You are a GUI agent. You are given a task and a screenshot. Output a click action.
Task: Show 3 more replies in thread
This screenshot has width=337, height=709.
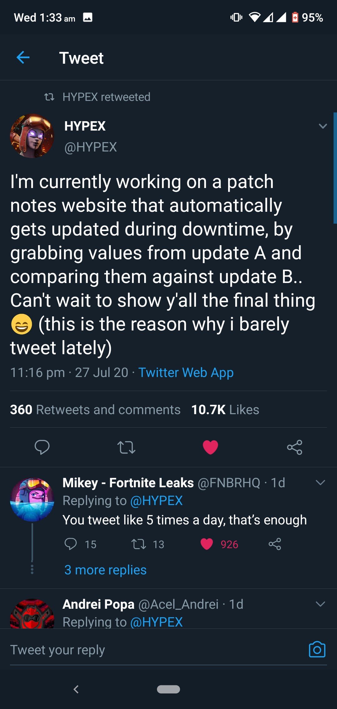coord(105,570)
